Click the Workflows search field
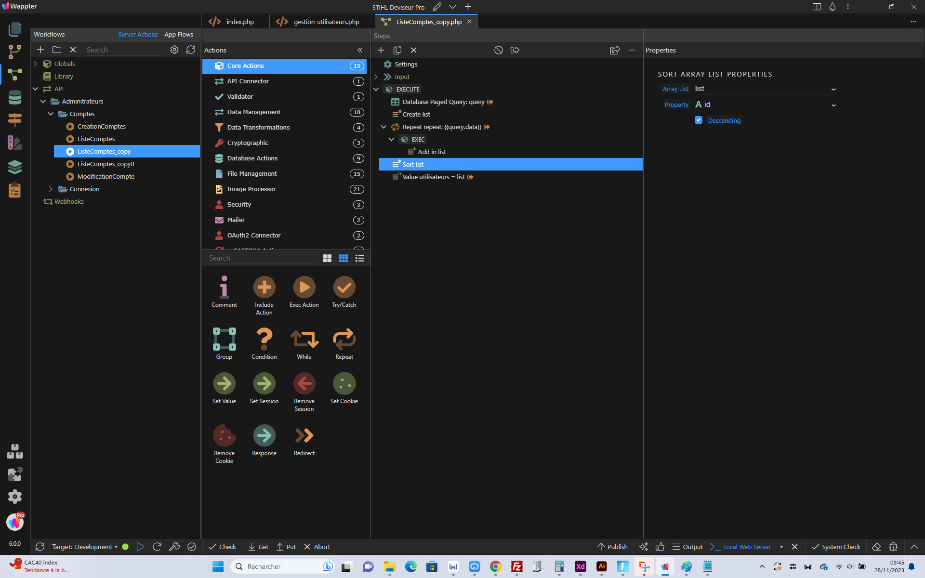This screenshot has width=925, height=578. click(124, 50)
